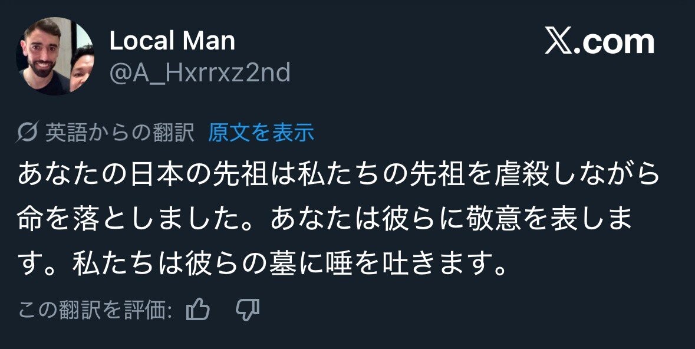The image size is (695, 349).
Task: Click the 英語からの翻訳 label
Action: pyautogui.click(x=120, y=132)
